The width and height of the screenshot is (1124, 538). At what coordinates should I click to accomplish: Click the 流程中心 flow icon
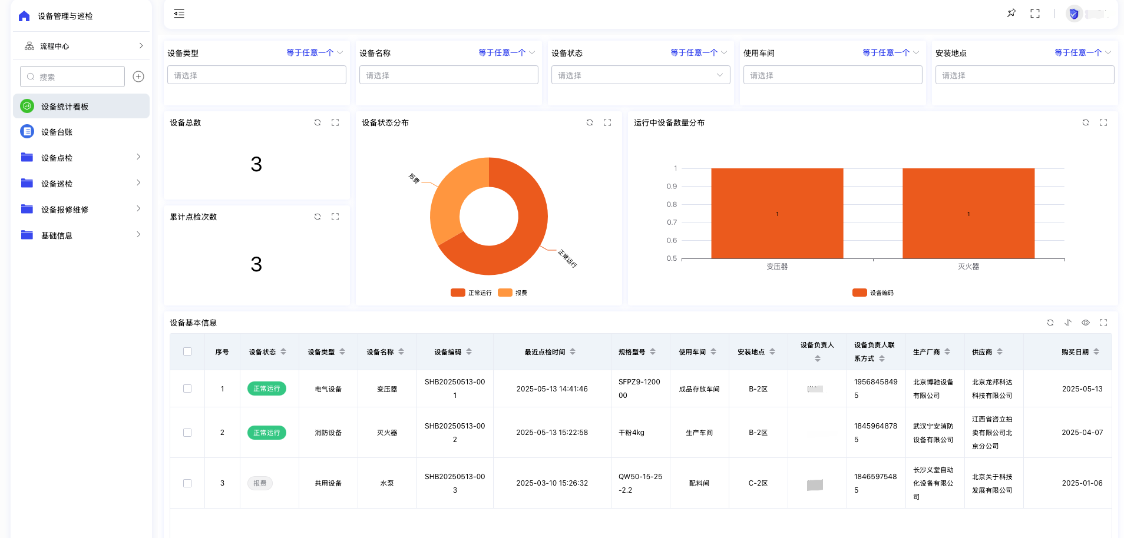pyautogui.click(x=29, y=46)
